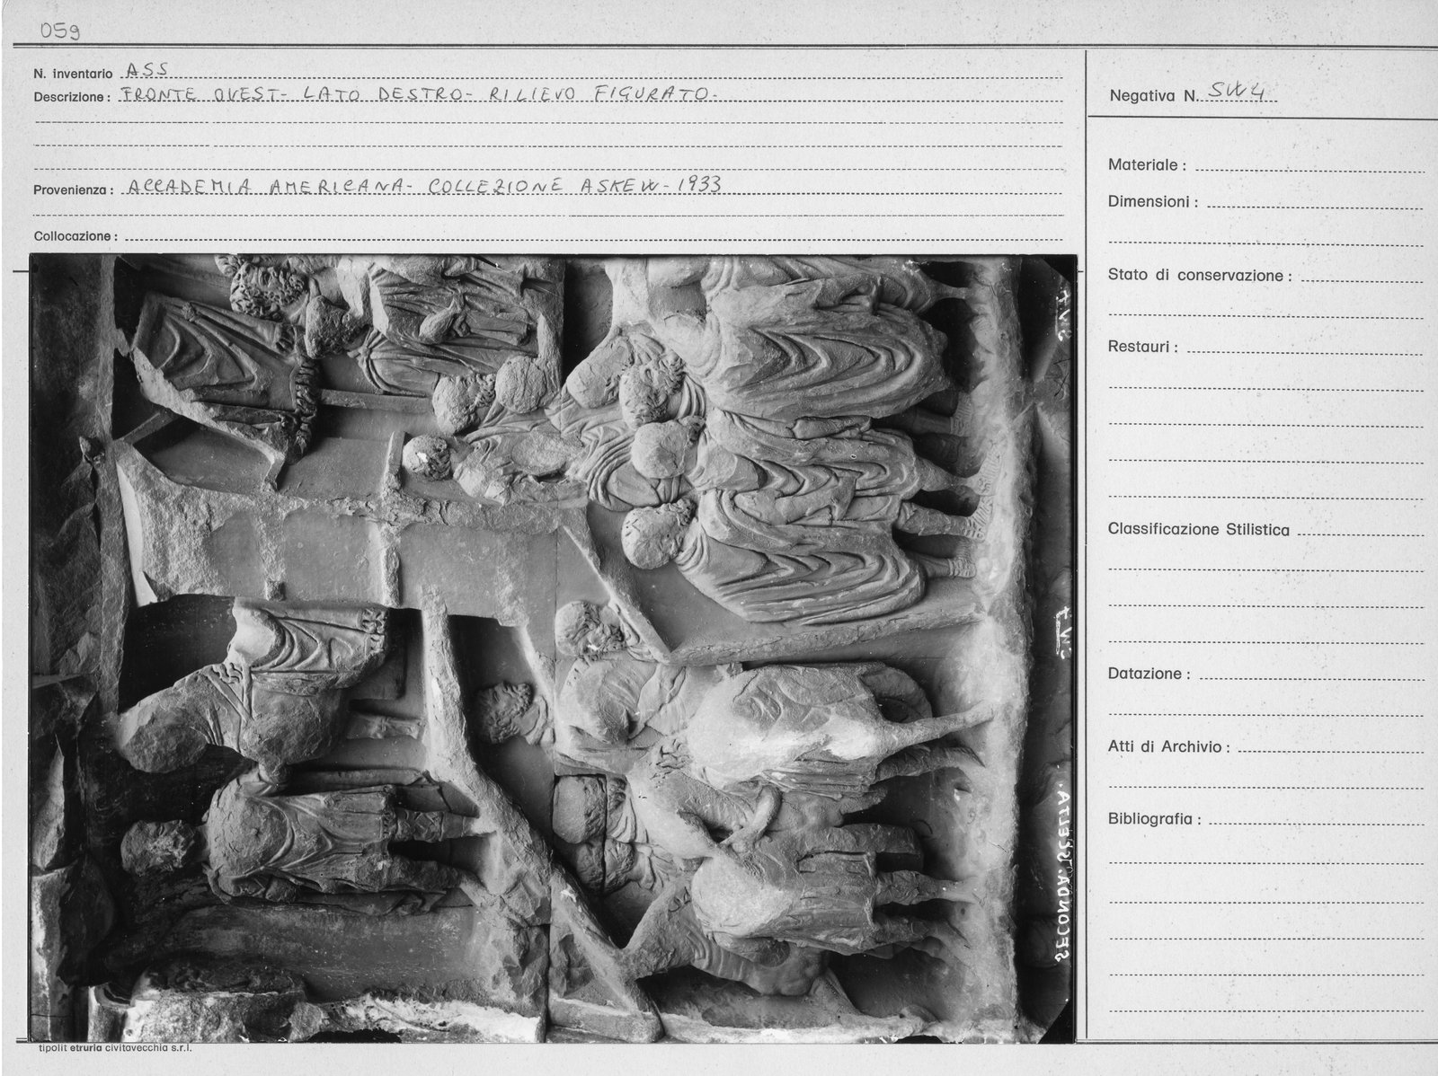Click the blank line after 'Materiale'
This screenshot has height=1076, width=1438.
pos(1309,169)
